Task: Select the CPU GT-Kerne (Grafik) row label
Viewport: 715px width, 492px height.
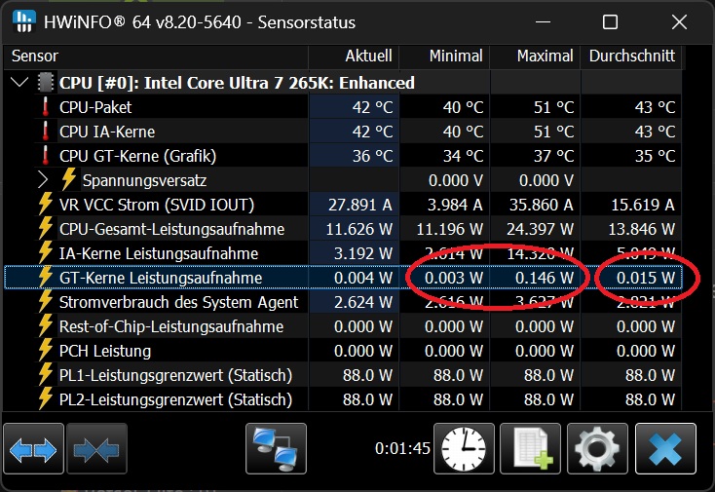Action: click(x=137, y=157)
